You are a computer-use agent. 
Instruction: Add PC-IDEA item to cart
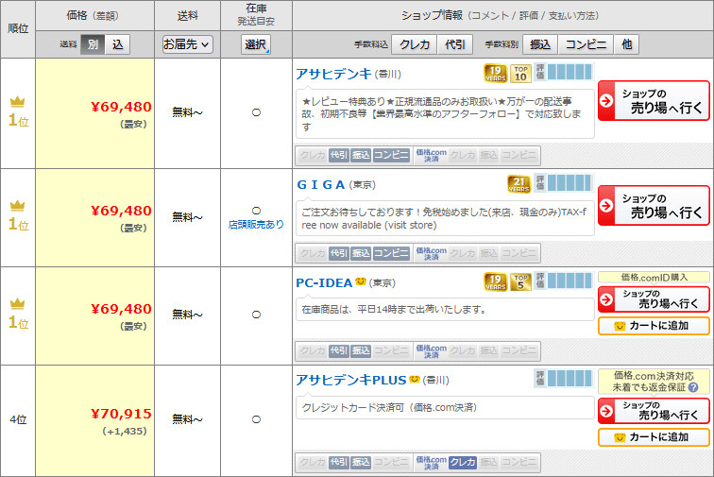coord(654,326)
